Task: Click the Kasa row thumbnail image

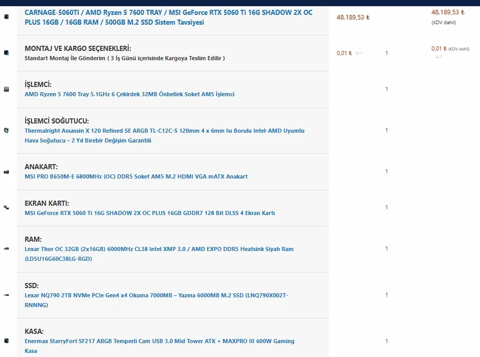Action: tap(6, 341)
